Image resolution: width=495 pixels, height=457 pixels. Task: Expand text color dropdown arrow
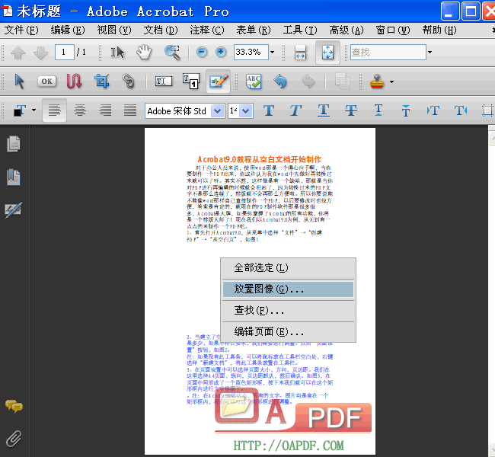coord(34,110)
